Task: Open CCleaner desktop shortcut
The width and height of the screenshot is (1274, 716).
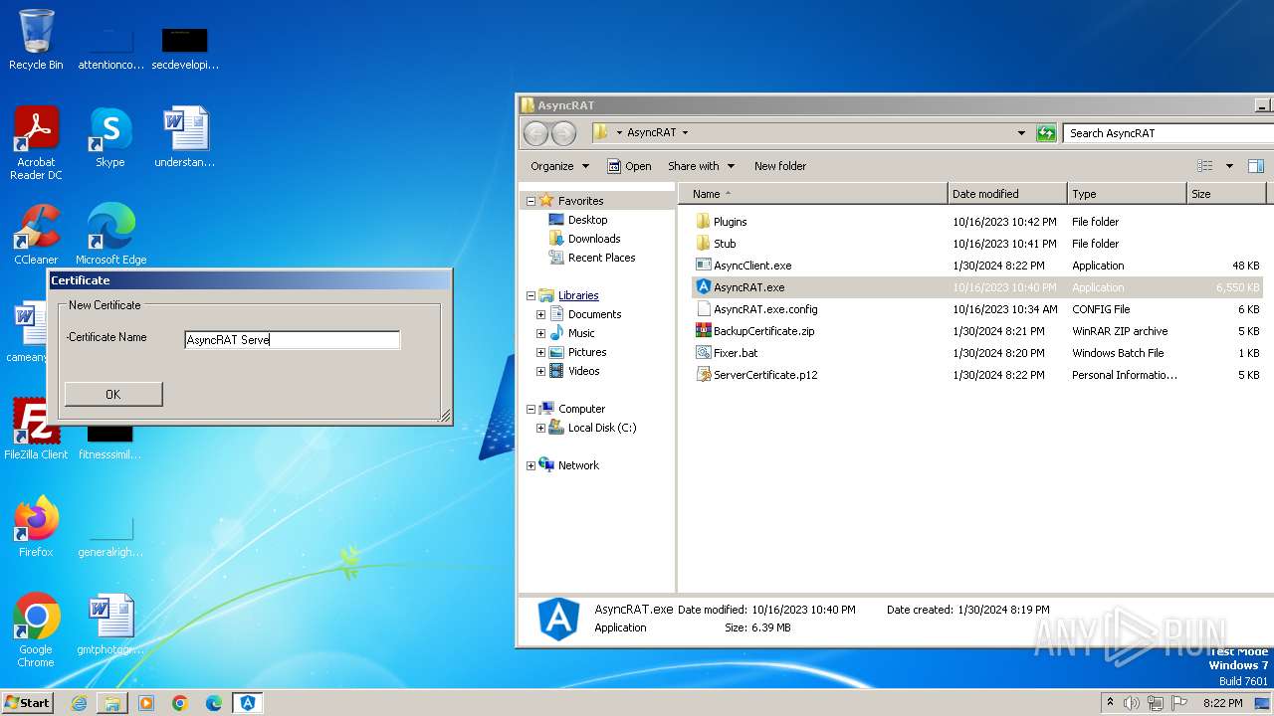Action: point(36,235)
